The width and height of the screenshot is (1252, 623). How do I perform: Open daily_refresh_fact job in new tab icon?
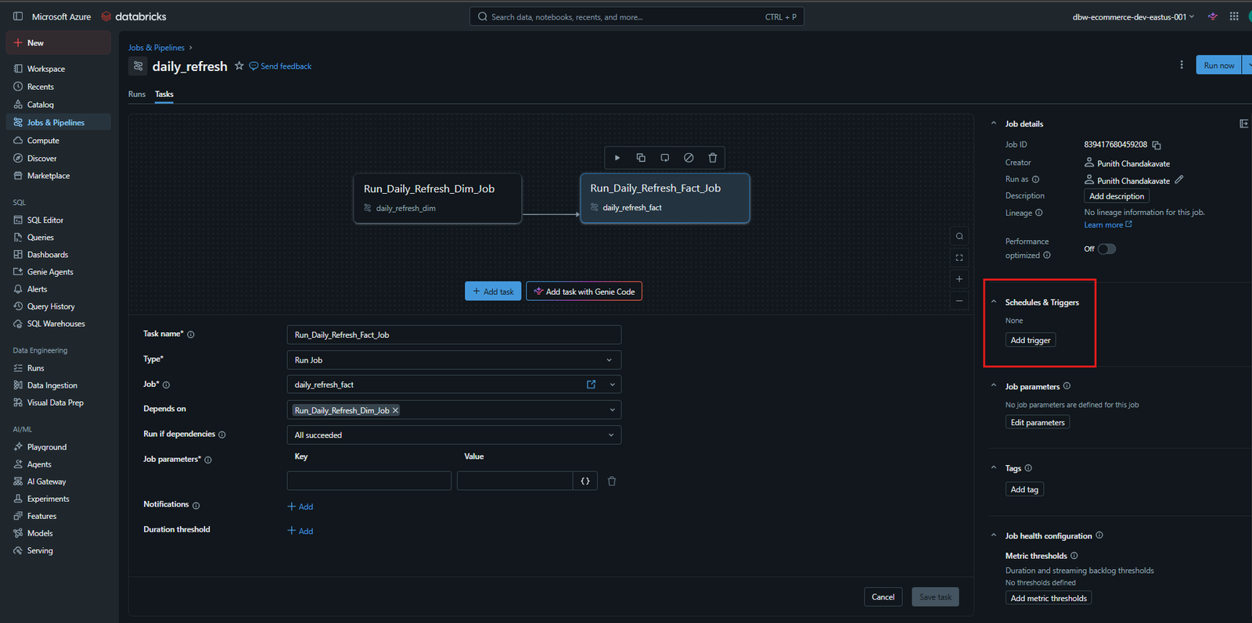click(592, 385)
